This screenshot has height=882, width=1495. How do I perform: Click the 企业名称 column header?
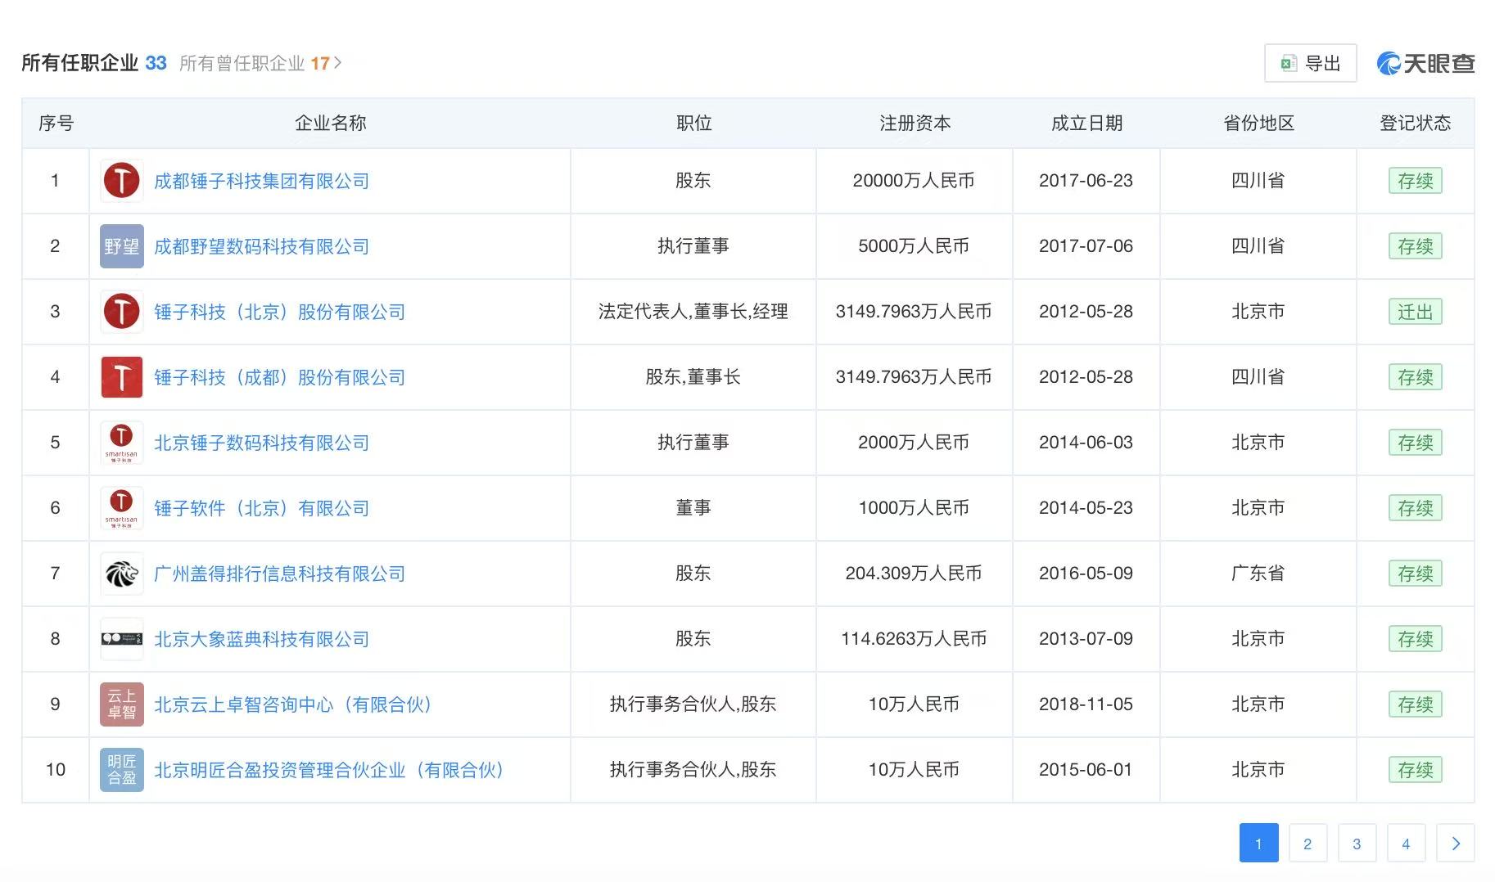coord(330,124)
